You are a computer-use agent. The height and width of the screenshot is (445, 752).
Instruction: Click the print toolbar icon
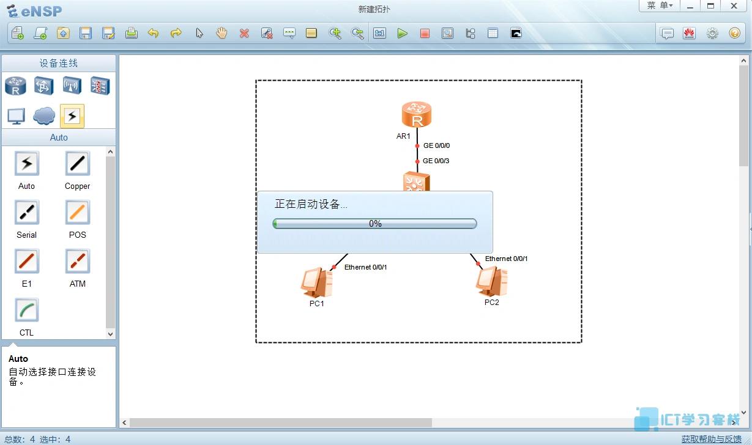click(131, 33)
